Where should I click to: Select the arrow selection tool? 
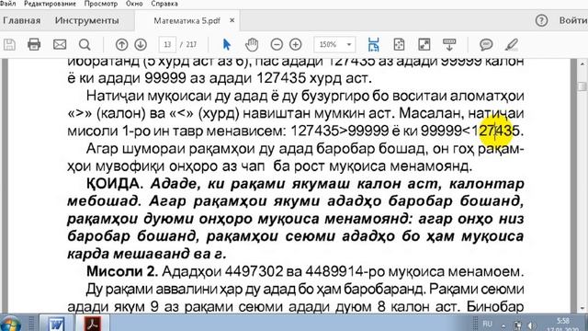coord(227,45)
